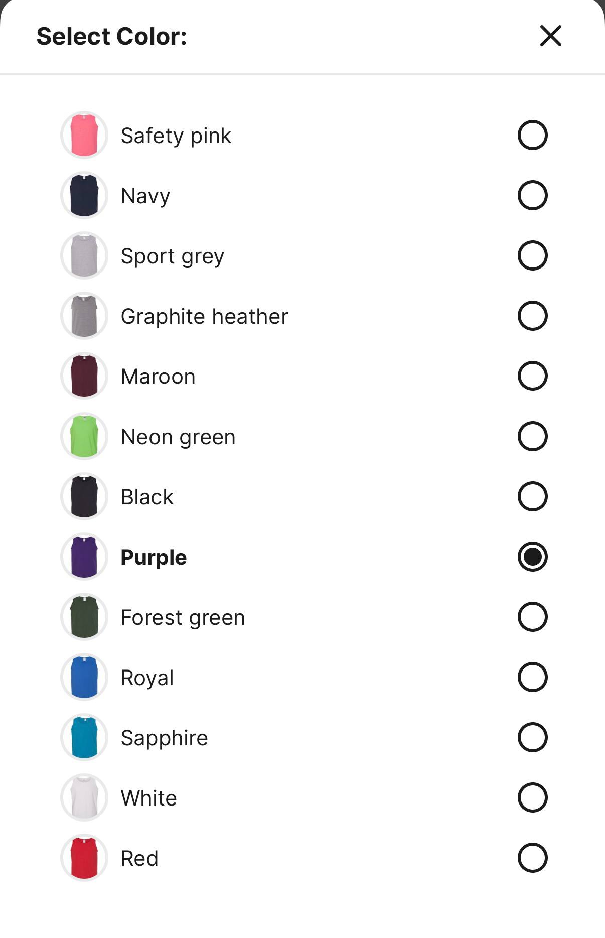Select the Safety pink radio button

pos(532,135)
